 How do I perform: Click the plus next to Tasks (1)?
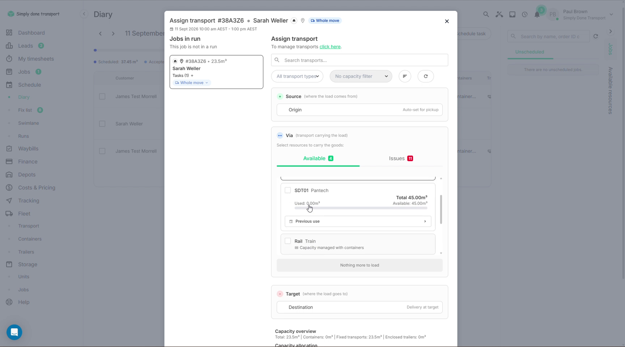tap(192, 76)
